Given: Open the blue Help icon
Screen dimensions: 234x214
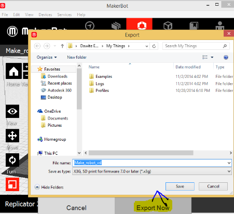Looking at the screenshot, I should 226,57.
